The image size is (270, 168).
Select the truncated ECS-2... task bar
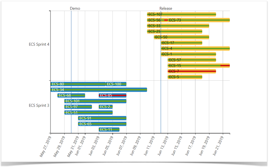pyautogui.click(x=106, y=107)
